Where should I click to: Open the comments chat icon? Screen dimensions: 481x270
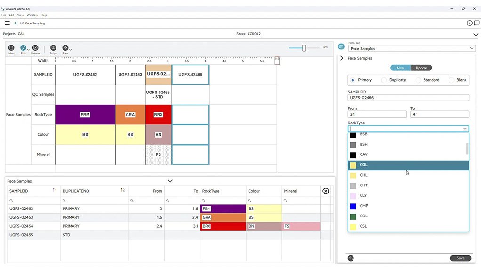(x=476, y=23)
